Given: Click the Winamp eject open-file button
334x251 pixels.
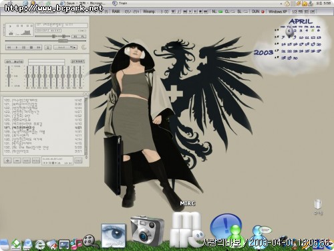Looking at the screenshot, I should [x=48, y=48].
